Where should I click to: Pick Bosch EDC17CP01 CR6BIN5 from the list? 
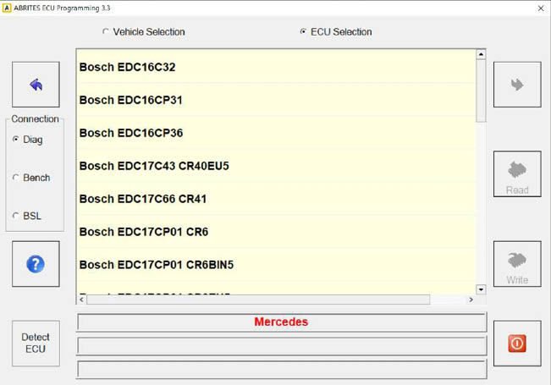click(x=157, y=265)
